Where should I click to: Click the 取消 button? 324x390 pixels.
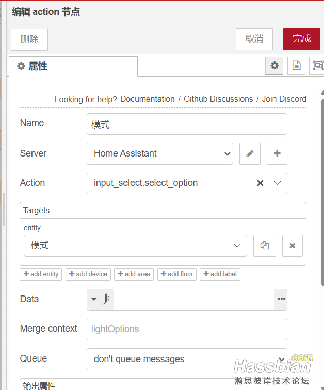[x=254, y=39]
